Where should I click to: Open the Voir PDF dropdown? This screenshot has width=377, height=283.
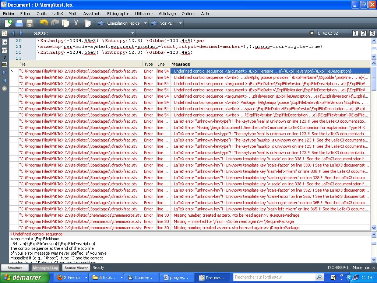pos(180,23)
